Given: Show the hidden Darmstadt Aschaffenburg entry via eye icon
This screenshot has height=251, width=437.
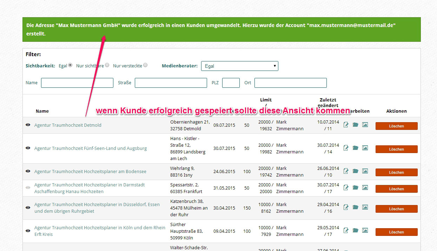Looking at the screenshot, I should pyautogui.click(x=28, y=188).
